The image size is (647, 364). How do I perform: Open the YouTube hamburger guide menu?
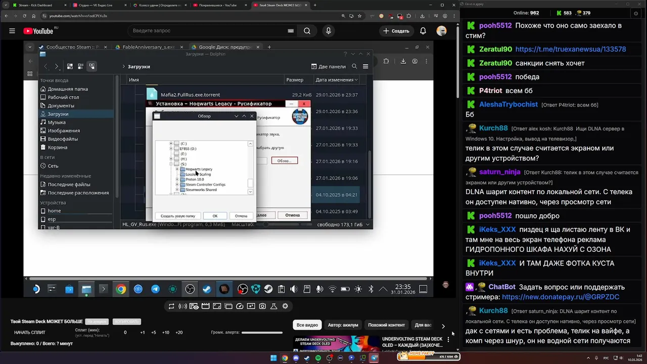[12, 31]
